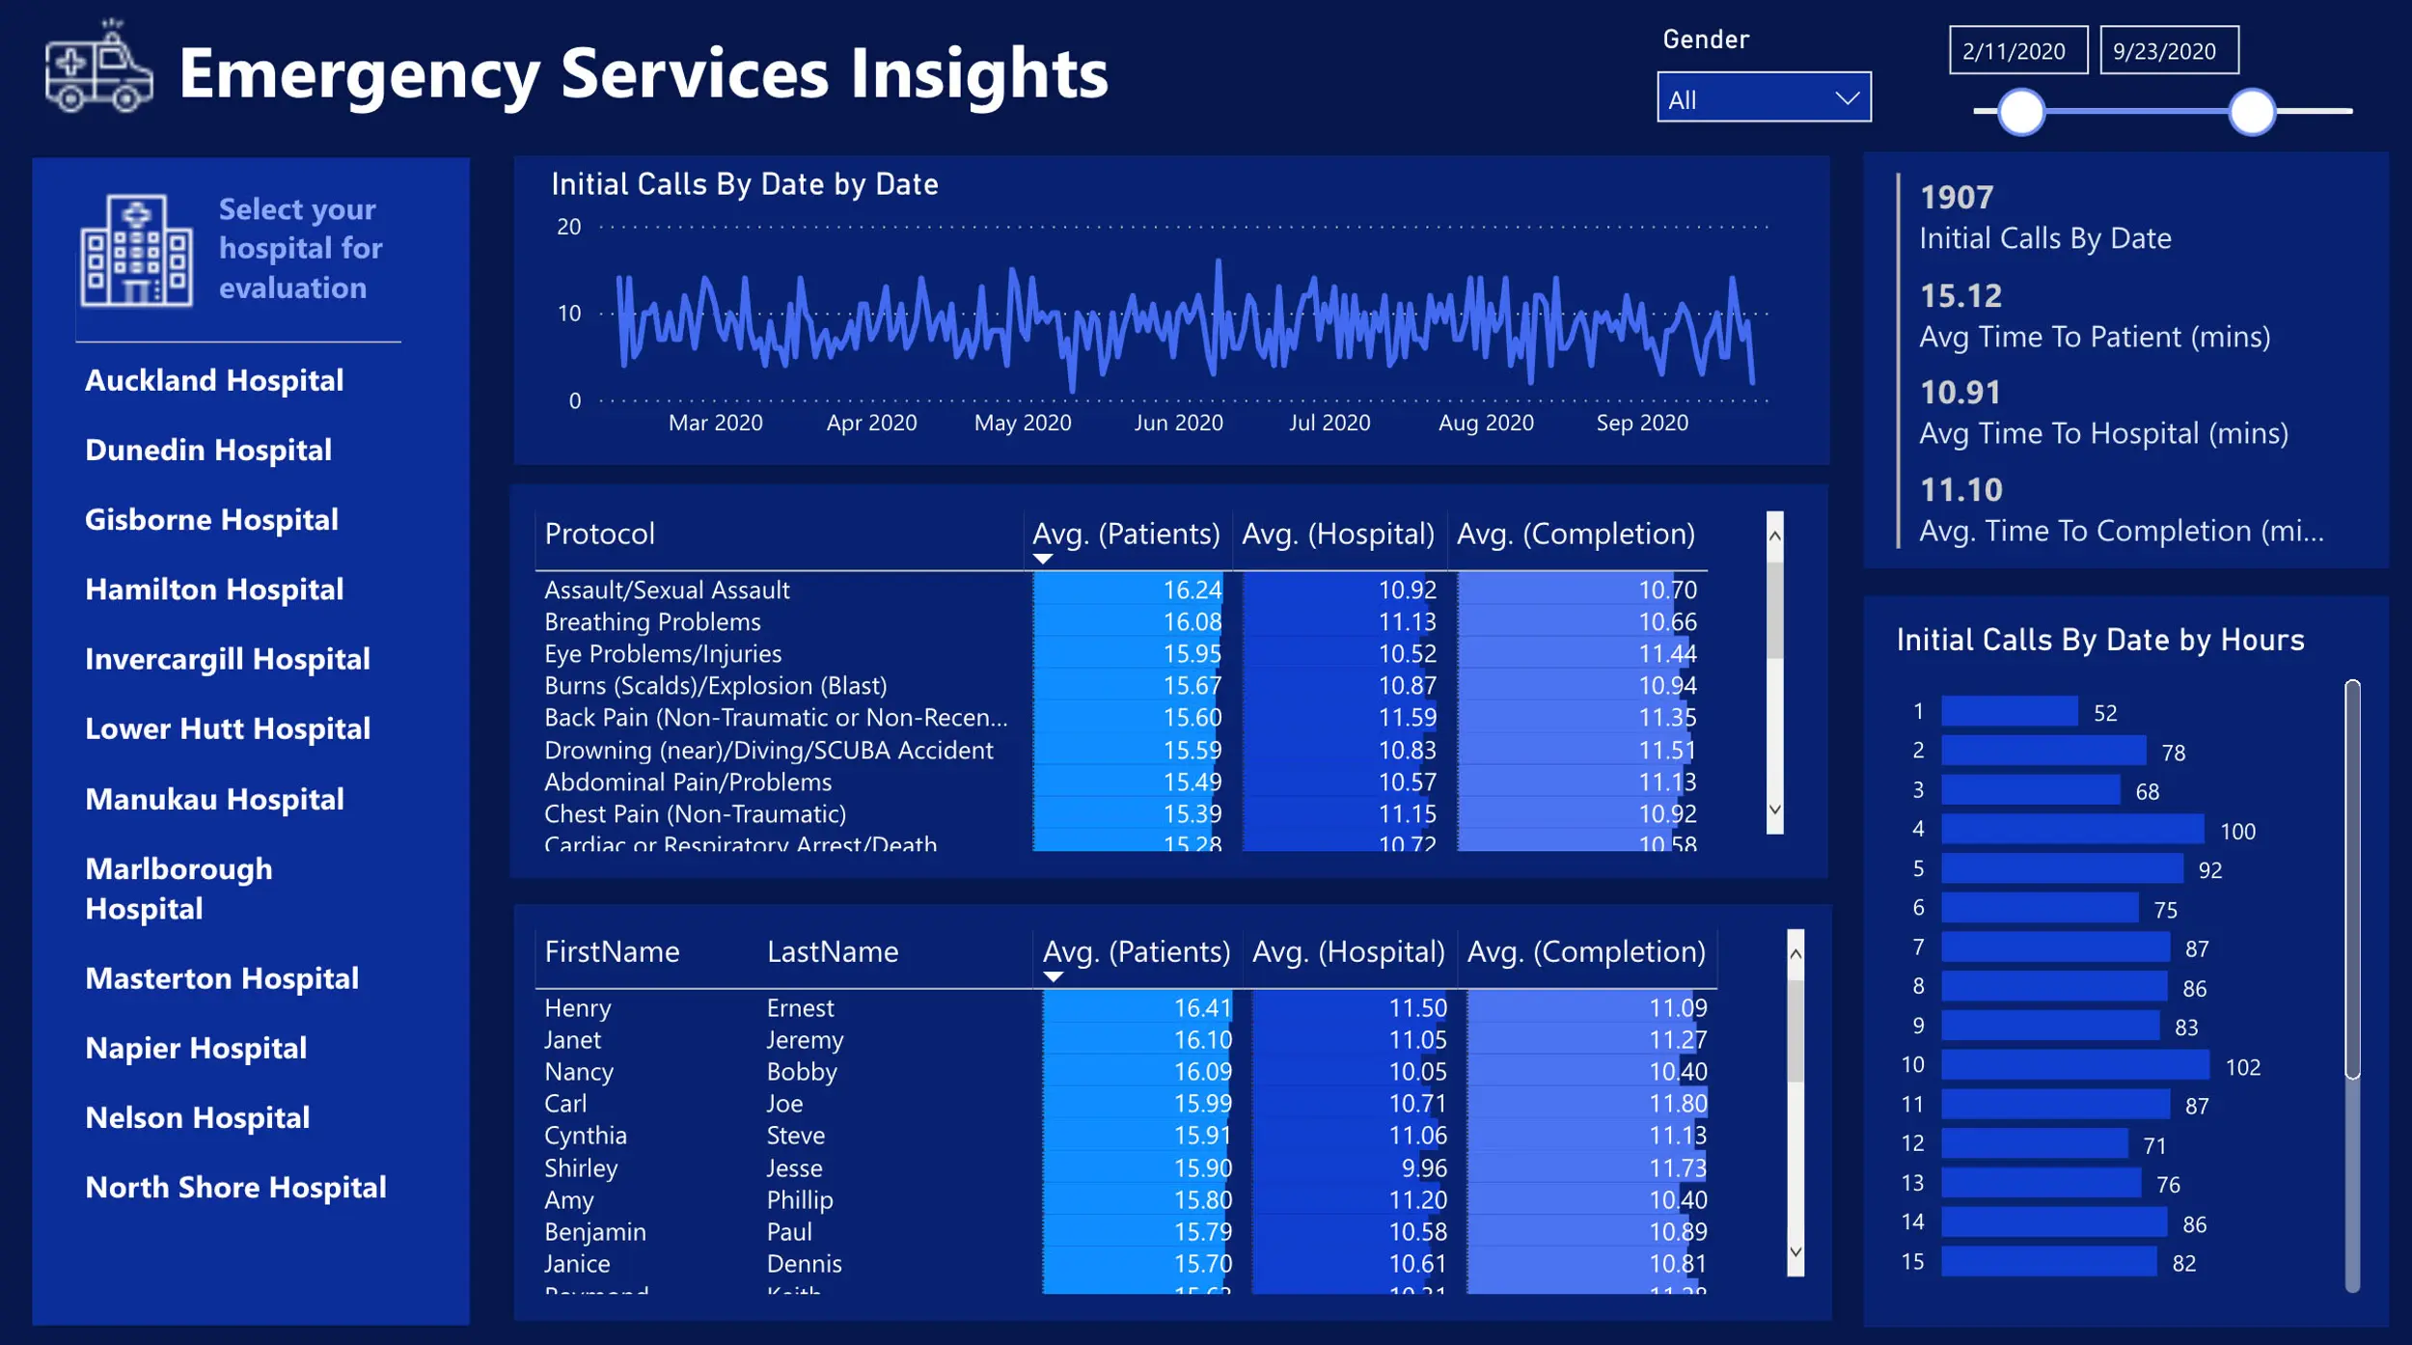Click the right date slider handle
This screenshot has height=1345, width=2412.
point(2252,112)
